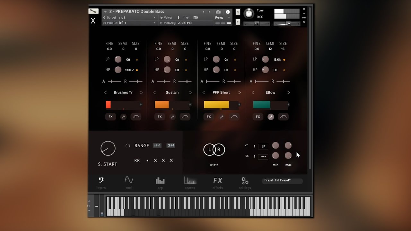Click the yellow PFP Short volume bar

point(216,105)
